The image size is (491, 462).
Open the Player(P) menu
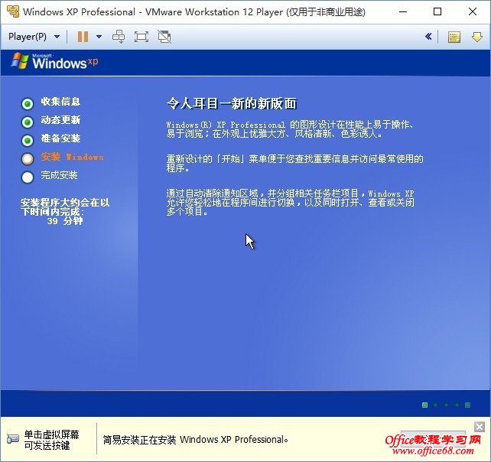coord(28,37)
